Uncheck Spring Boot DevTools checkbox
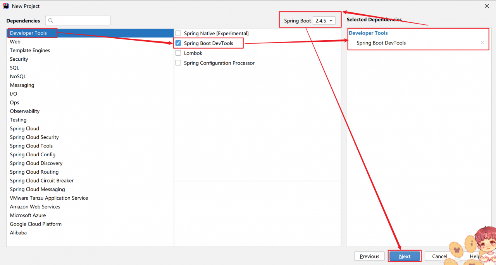Screen dimensions: 496x265 [178, 43]
